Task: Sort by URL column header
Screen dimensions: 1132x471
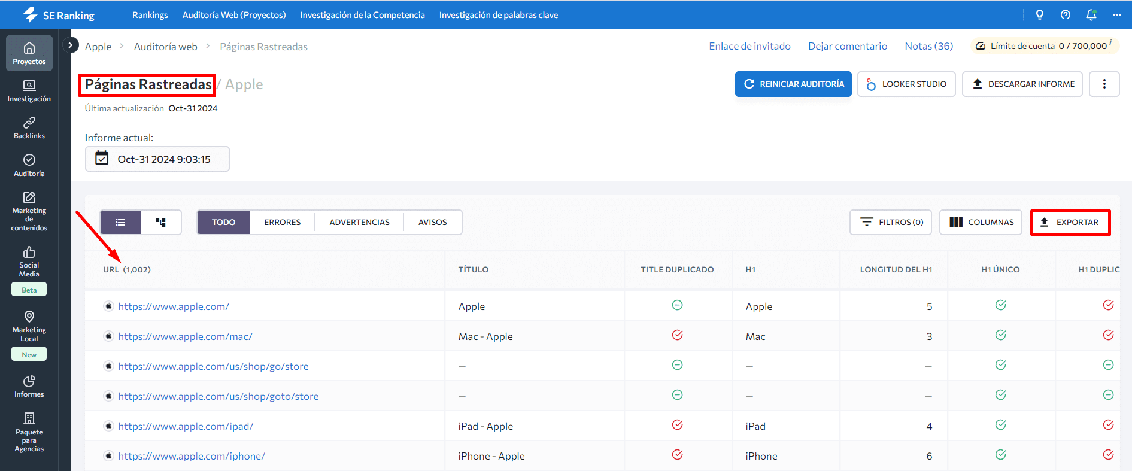Action: [127, 269]
